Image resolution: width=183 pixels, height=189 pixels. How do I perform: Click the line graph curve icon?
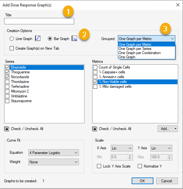pos(38,38)
